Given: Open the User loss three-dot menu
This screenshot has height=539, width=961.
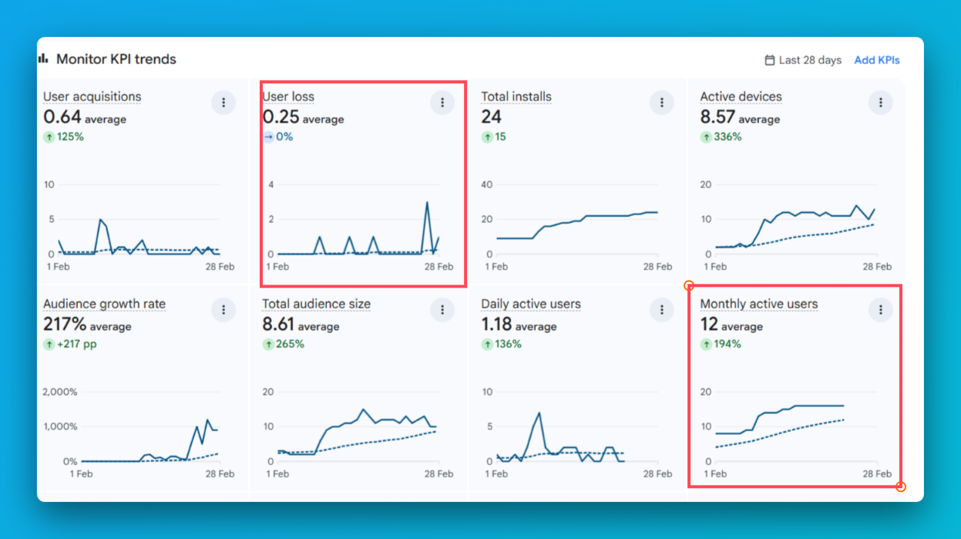Looking at the screenshot, I should [442, 103].
